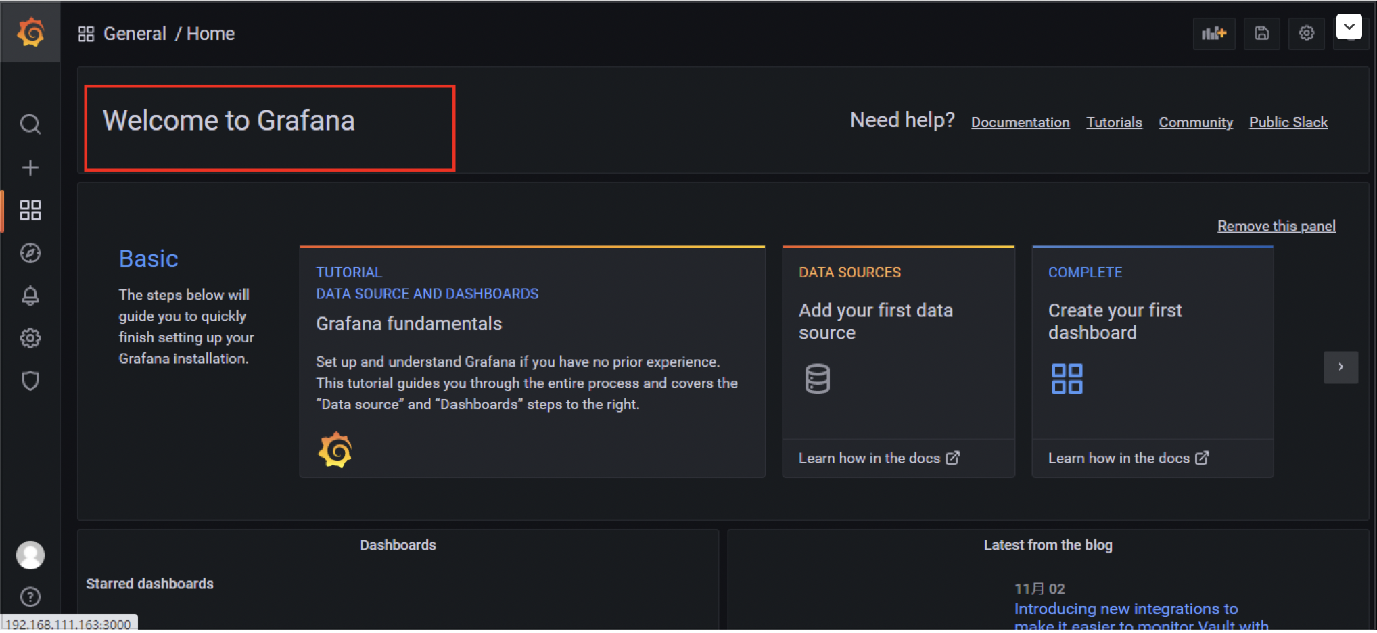Click Home in the breadcrumb
Image resolution: width=1377 pixels, height=633 pixels.
[210, 34]
